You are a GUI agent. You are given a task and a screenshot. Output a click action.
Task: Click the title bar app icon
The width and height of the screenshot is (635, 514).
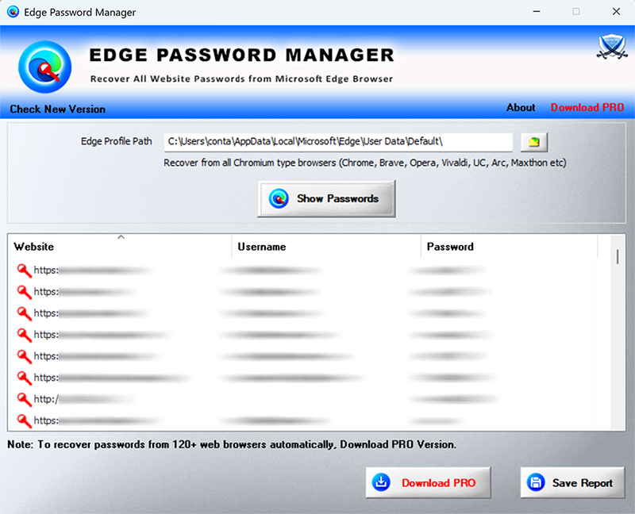[x=13, y=12]
